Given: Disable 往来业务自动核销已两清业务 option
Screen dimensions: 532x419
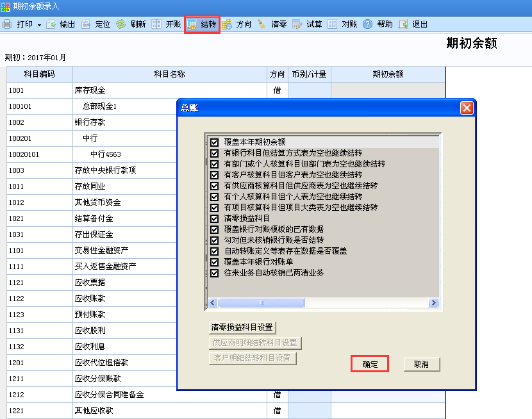Looking at the screenshot, I should [215, 273].
